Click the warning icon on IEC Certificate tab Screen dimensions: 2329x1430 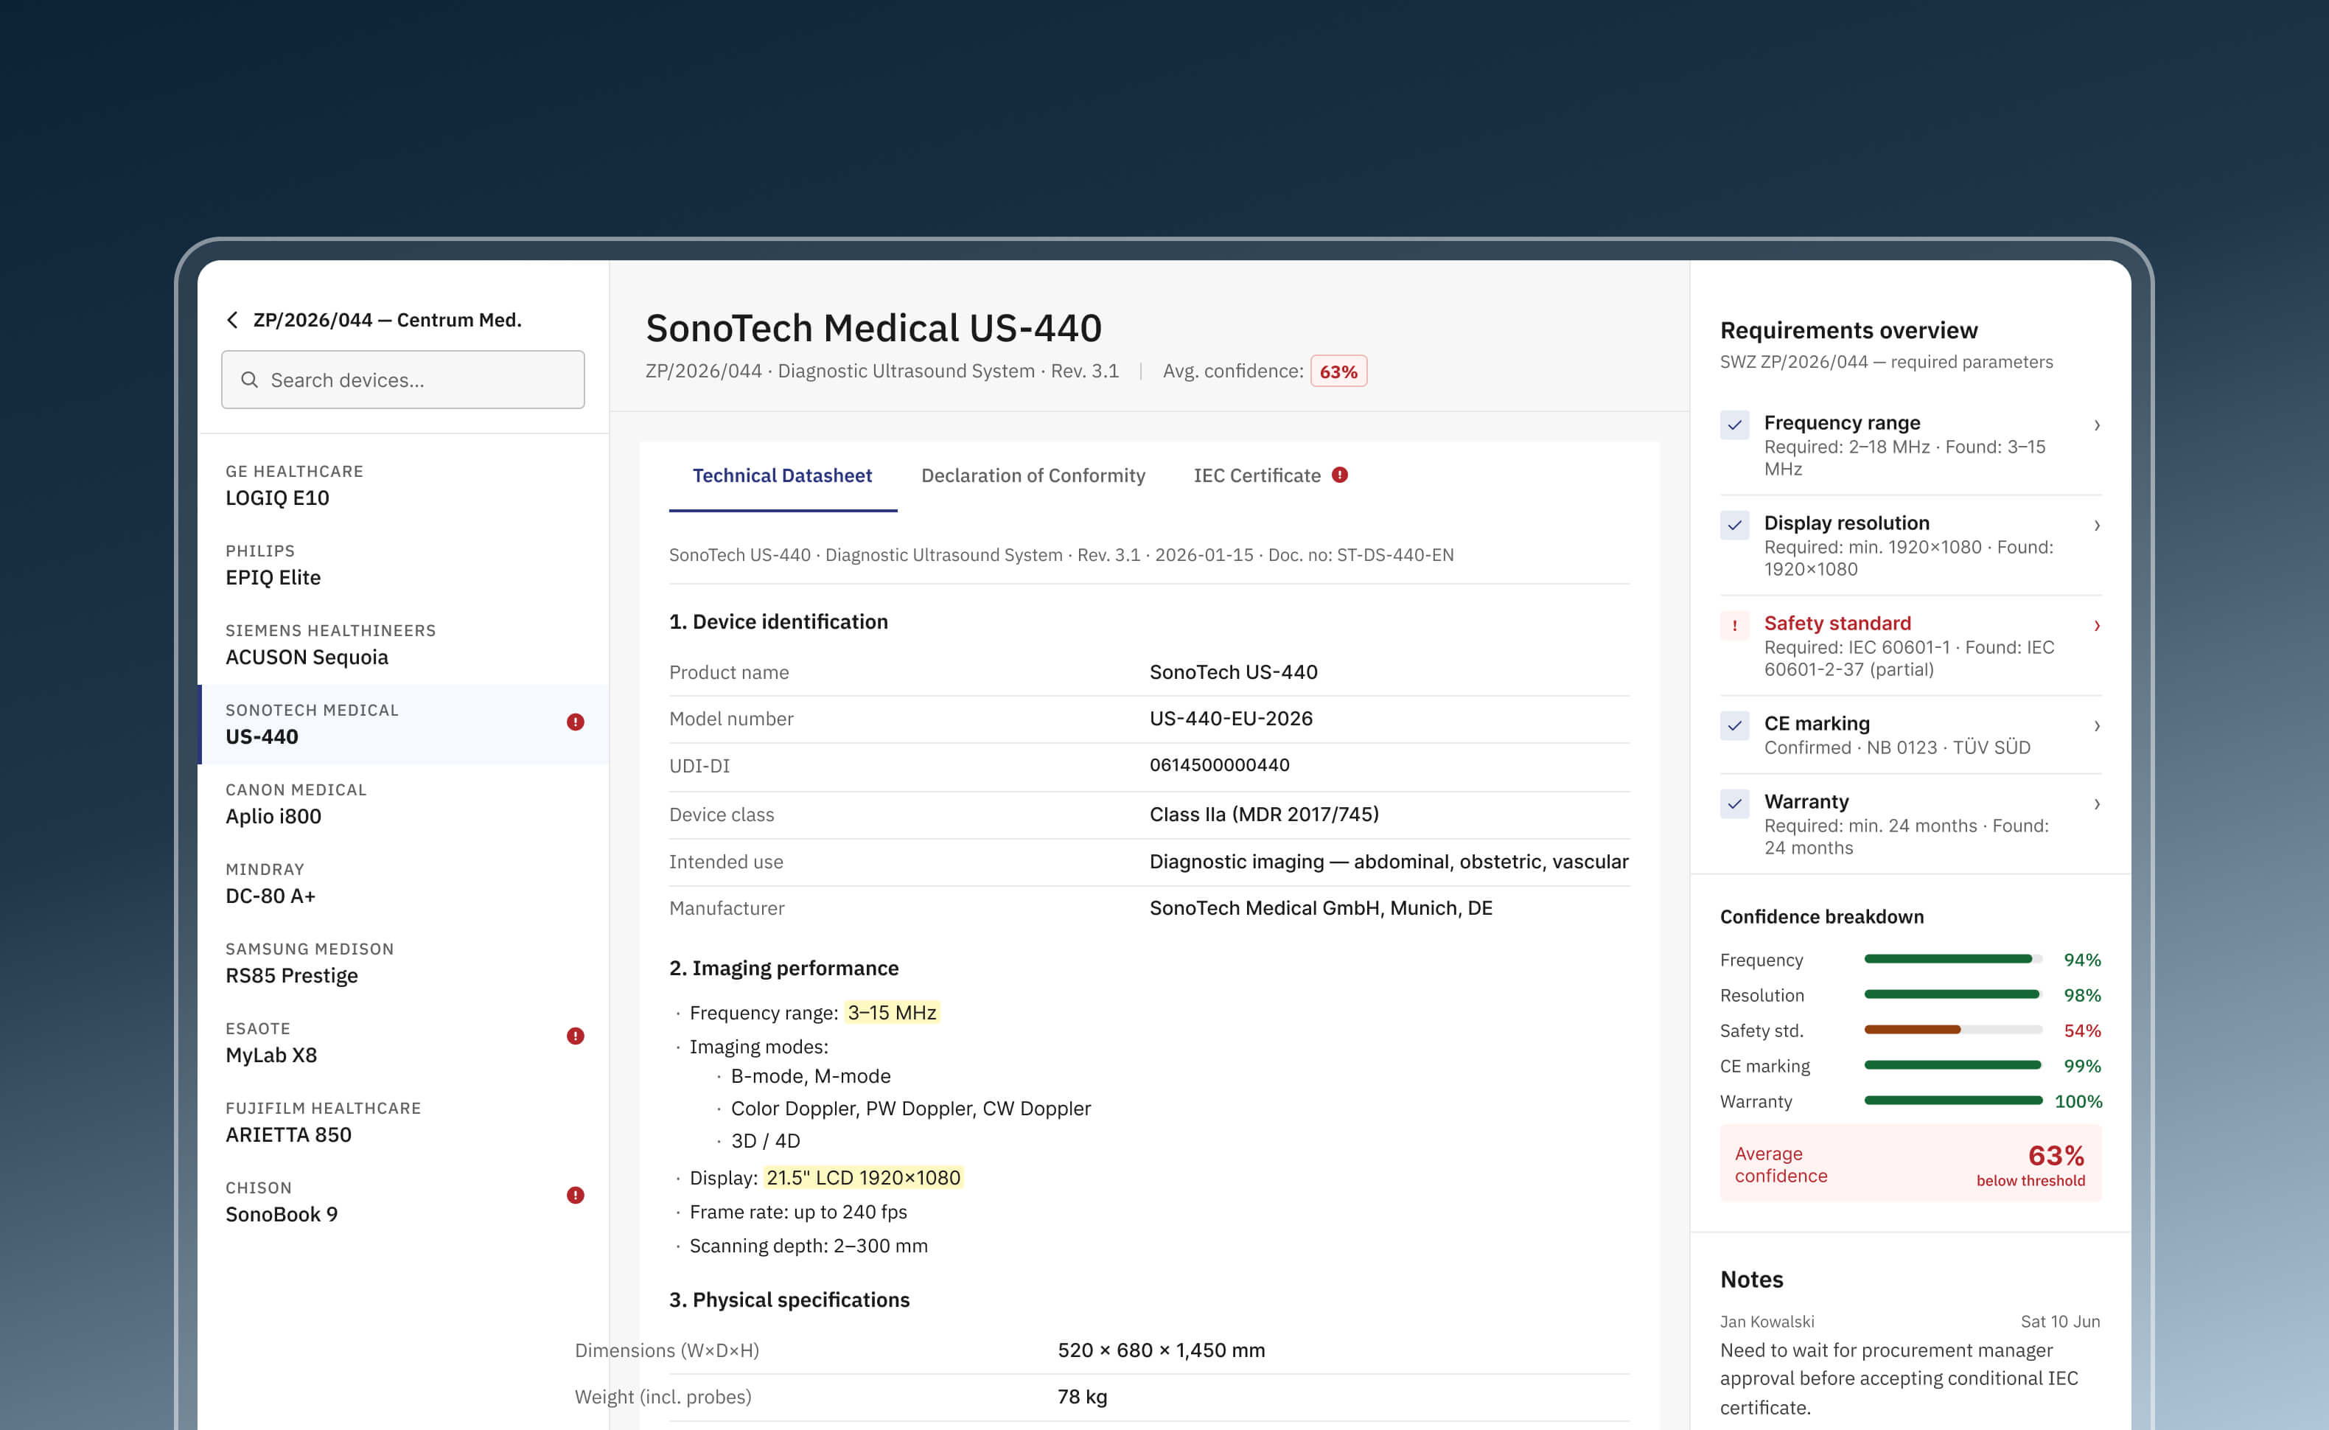point(1340,475)
